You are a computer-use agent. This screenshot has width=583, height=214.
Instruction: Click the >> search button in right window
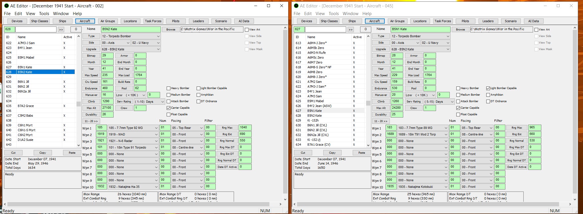350,29
